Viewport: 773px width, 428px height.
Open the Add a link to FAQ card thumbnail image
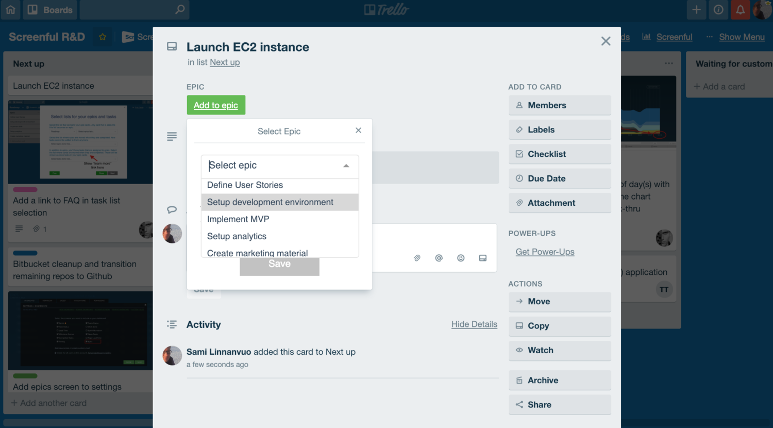click(x=80, y=142)
